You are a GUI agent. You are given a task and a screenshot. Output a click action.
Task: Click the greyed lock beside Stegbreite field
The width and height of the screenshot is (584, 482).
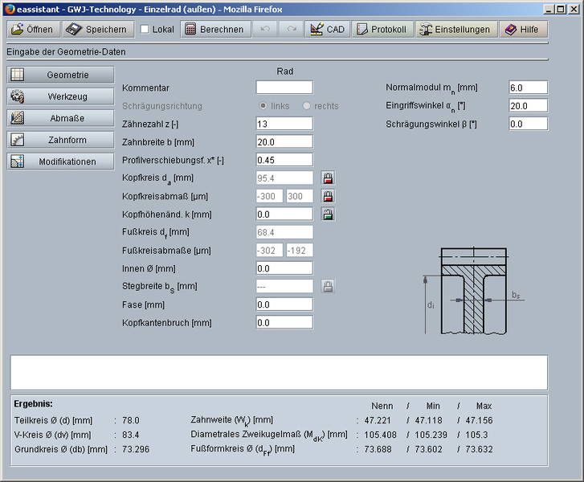coord(328,286)
